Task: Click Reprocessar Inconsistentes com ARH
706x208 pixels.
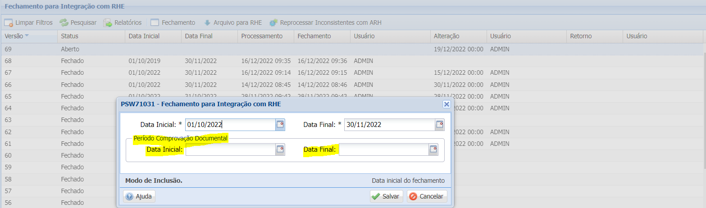Action: pos(325,23)
